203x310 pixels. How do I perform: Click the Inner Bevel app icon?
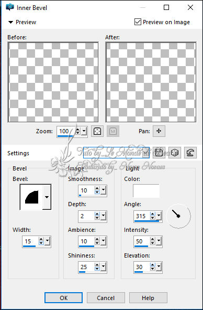10,7
